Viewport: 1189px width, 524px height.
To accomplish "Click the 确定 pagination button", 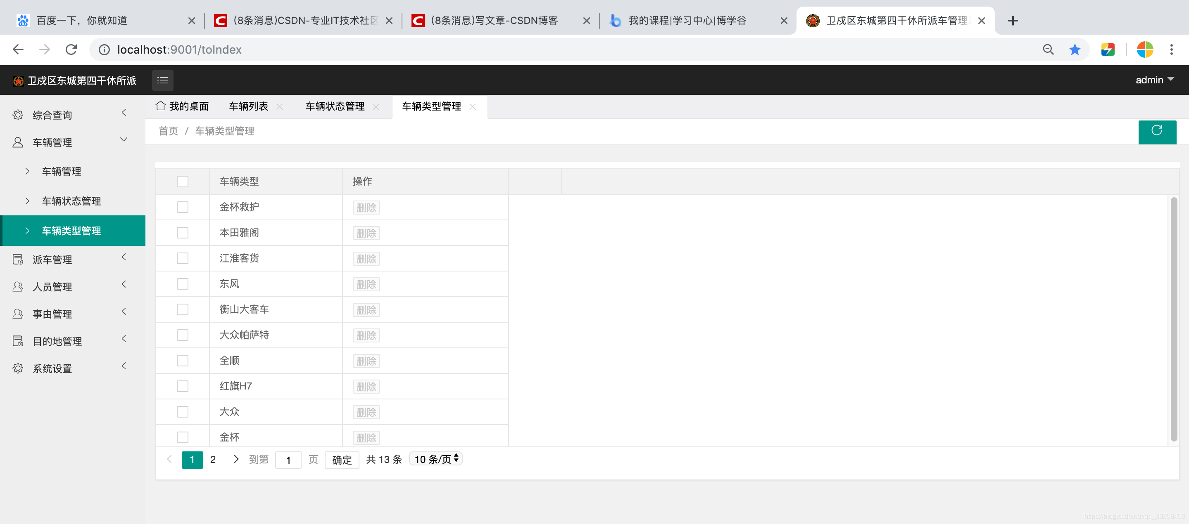I will tap(342, 460).
